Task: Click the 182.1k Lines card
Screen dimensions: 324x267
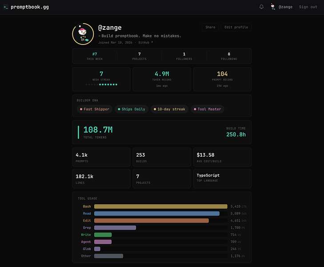Action: coord(101,179)
